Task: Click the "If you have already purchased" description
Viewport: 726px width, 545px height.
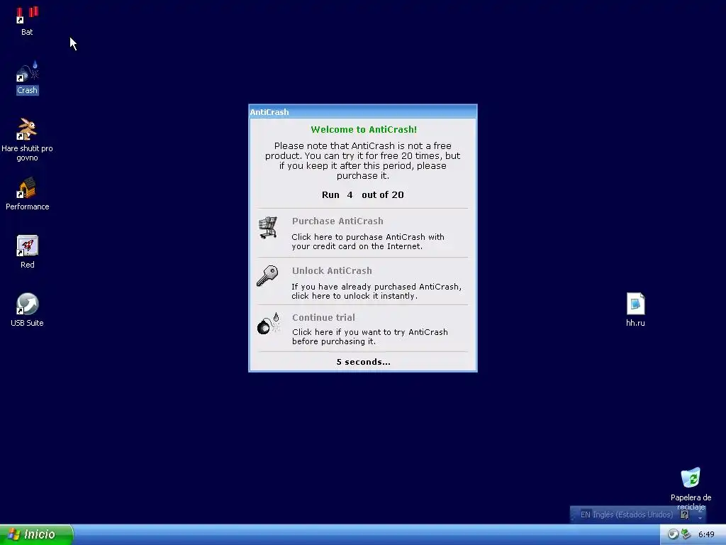Action: 376,291
